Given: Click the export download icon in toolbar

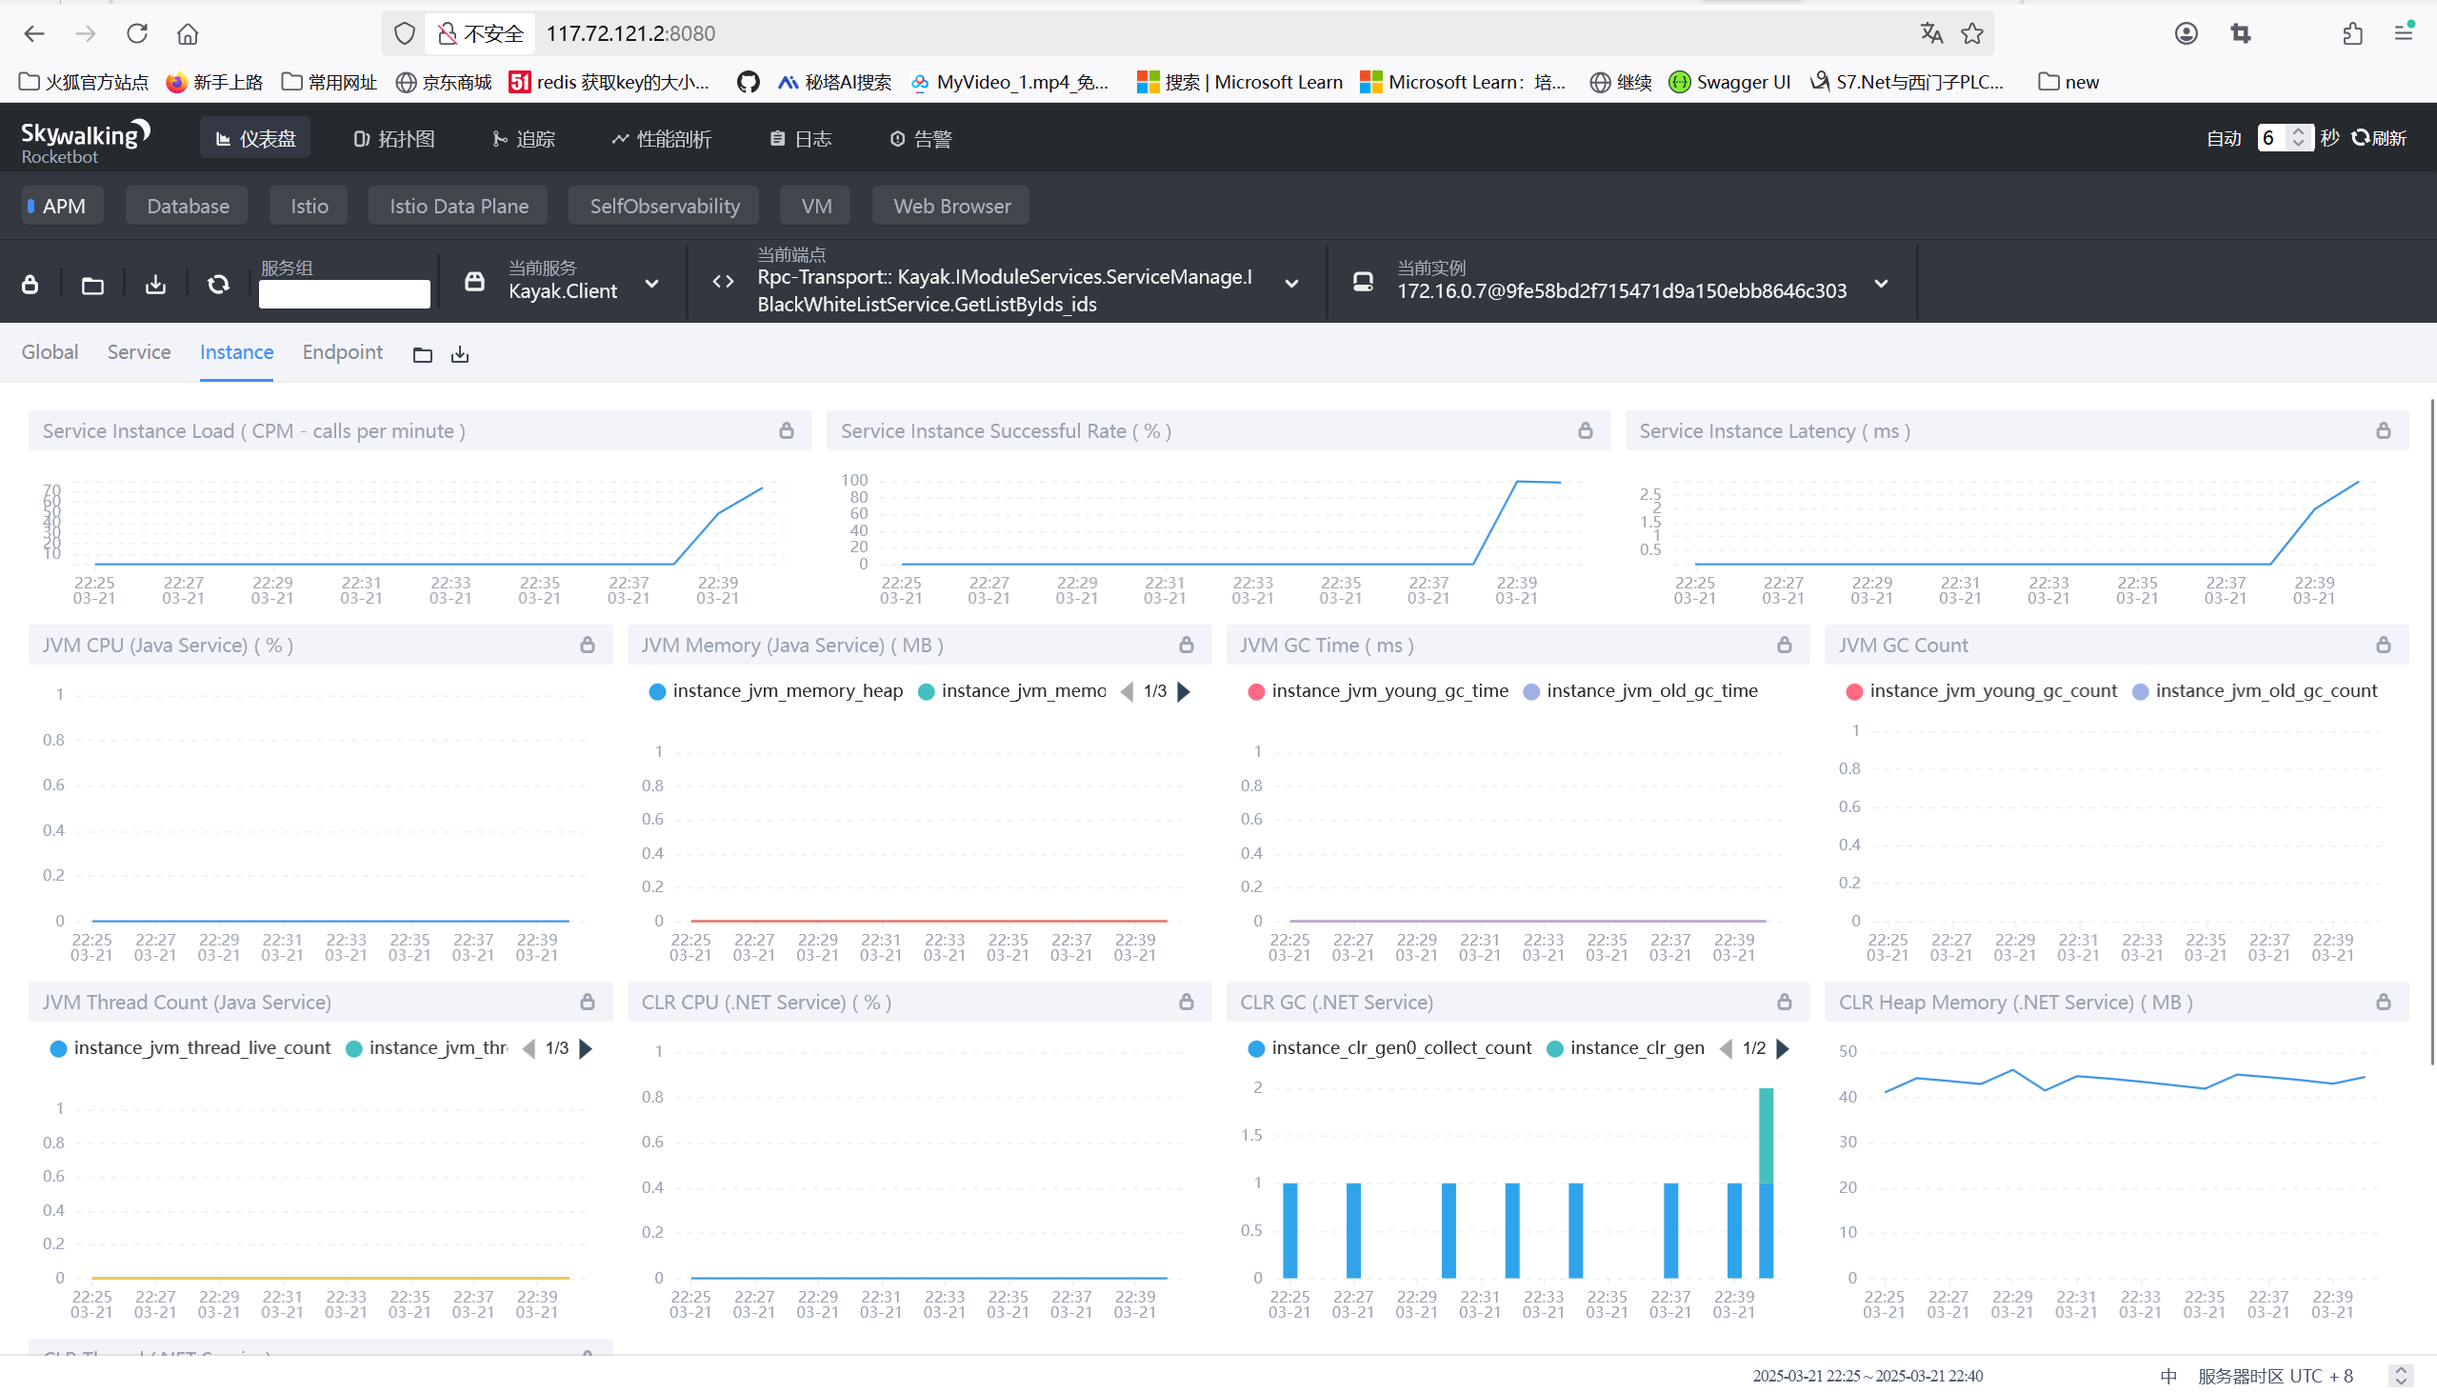Looking at the screenshot, I should pyautogui.click(x=155, y=284).
